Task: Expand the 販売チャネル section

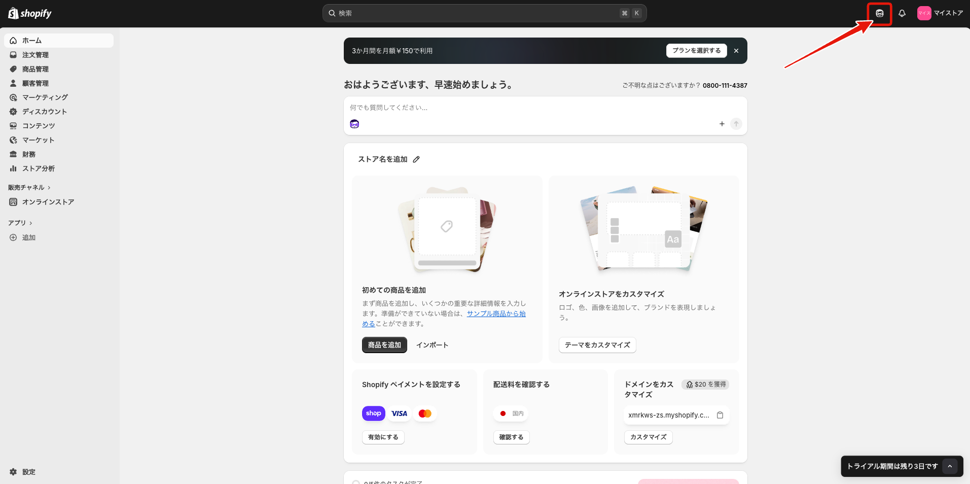Action: pos(29,187)
